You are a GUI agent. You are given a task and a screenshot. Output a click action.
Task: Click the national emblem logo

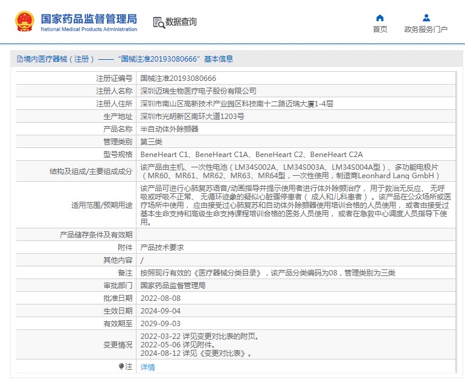pyautogui.click(x=25, y=22)
